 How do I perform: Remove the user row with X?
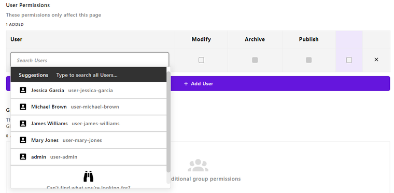376,60
